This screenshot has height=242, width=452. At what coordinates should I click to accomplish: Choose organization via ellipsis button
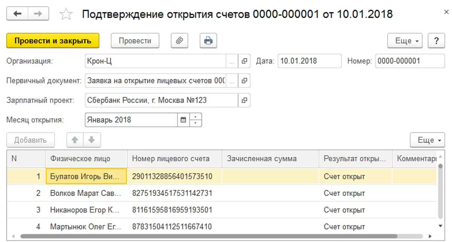[x=232, y=61]
